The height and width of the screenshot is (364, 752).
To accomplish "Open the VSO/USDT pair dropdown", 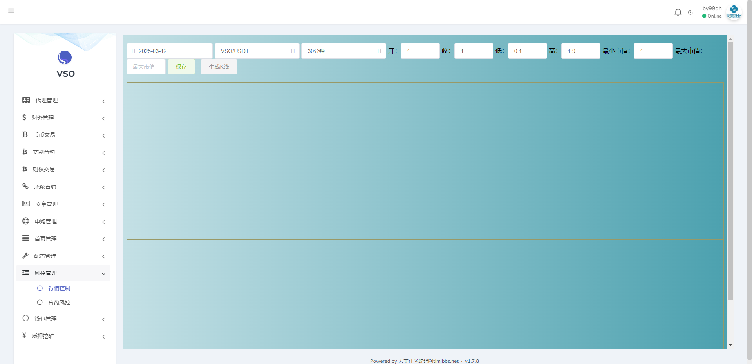I will [x=257, y=51].
